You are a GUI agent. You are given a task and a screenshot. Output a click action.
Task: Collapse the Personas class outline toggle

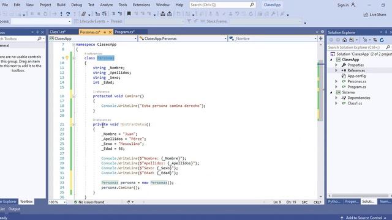pos(73,58)
